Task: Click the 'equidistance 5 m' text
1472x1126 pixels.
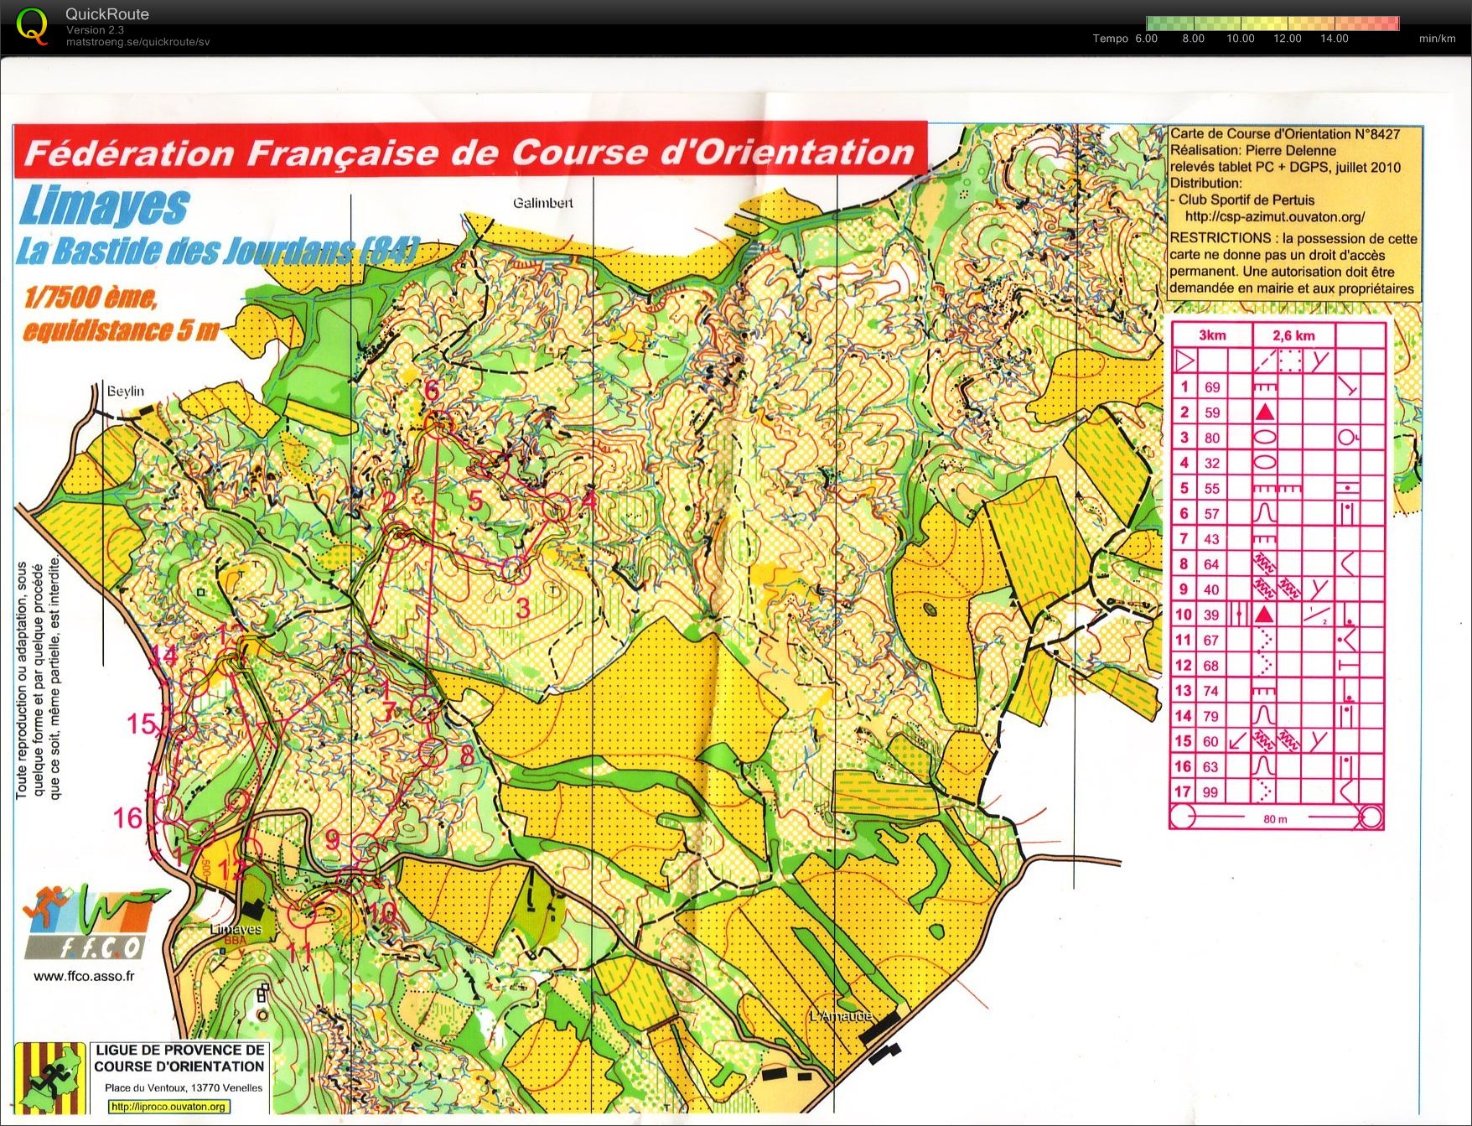Action: [x=120, y=330]
